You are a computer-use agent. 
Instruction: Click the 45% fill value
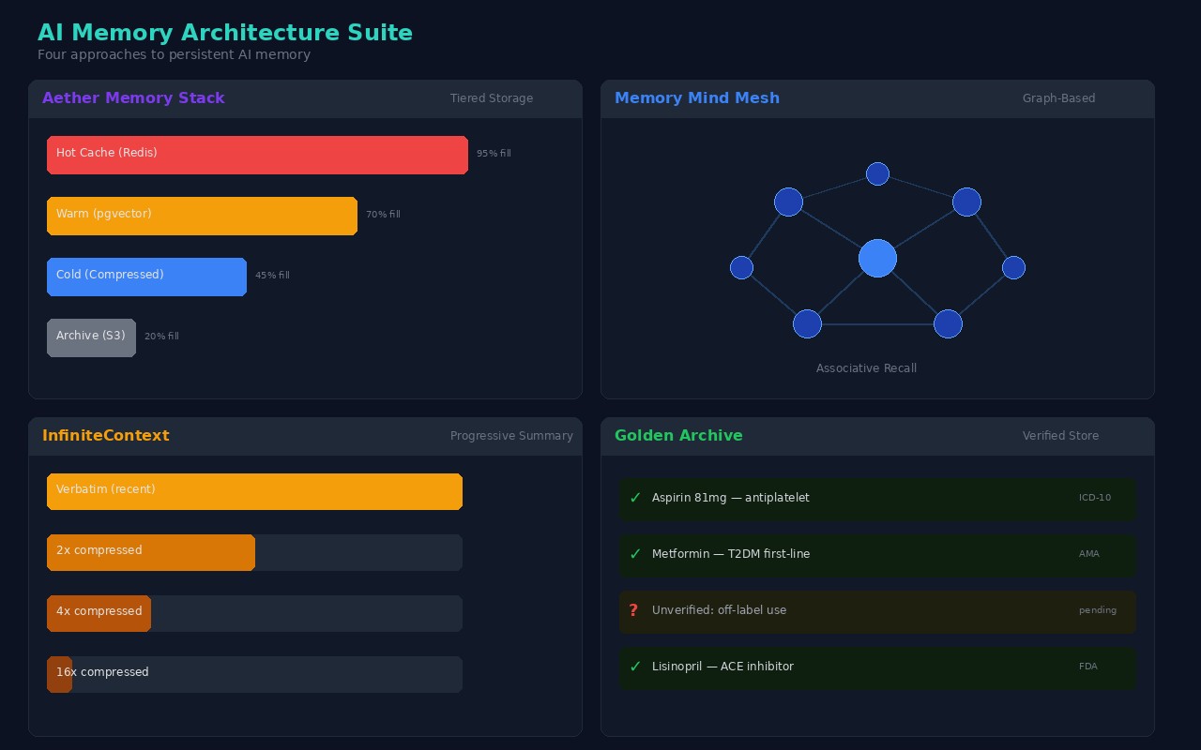[x=272, y=275]
